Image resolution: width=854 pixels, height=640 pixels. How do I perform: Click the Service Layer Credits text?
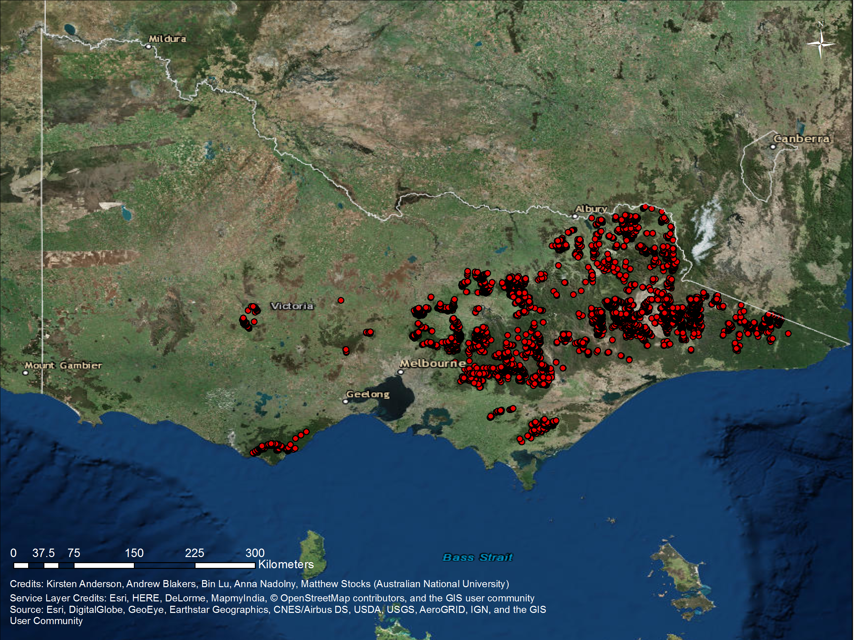(x=58, y=598)
